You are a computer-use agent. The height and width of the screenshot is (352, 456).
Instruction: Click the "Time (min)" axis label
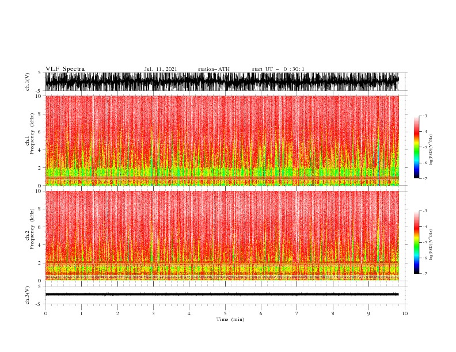tap(230, 319)
